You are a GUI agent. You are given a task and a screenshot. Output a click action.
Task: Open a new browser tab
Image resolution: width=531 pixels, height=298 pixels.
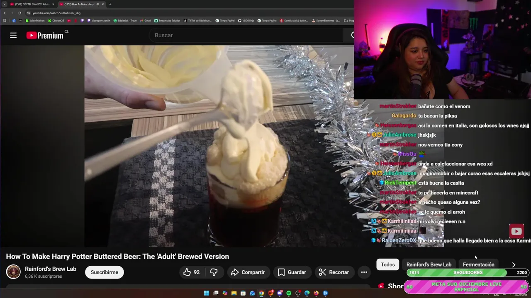click(x=110, y=4)
